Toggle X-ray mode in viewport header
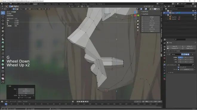 coord(150,9)
